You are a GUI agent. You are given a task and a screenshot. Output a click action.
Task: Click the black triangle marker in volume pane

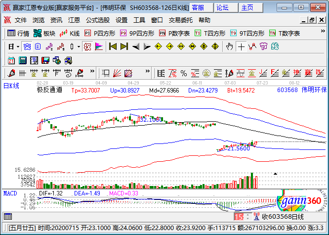[275, 174]
